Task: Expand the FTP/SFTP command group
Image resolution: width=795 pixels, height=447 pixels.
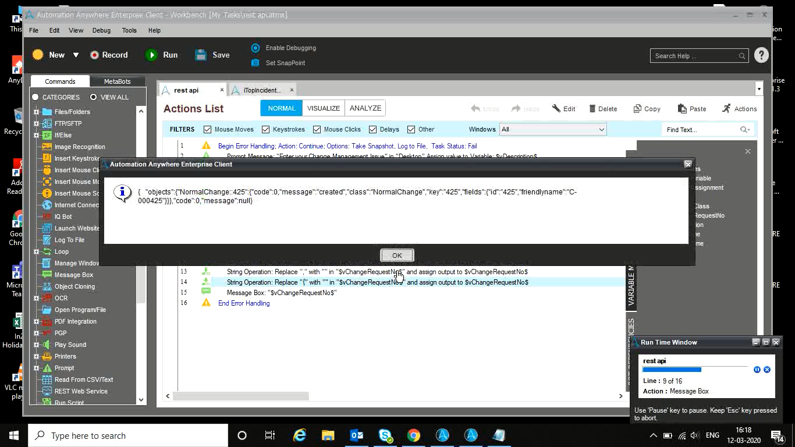Action: coord(36,123)
